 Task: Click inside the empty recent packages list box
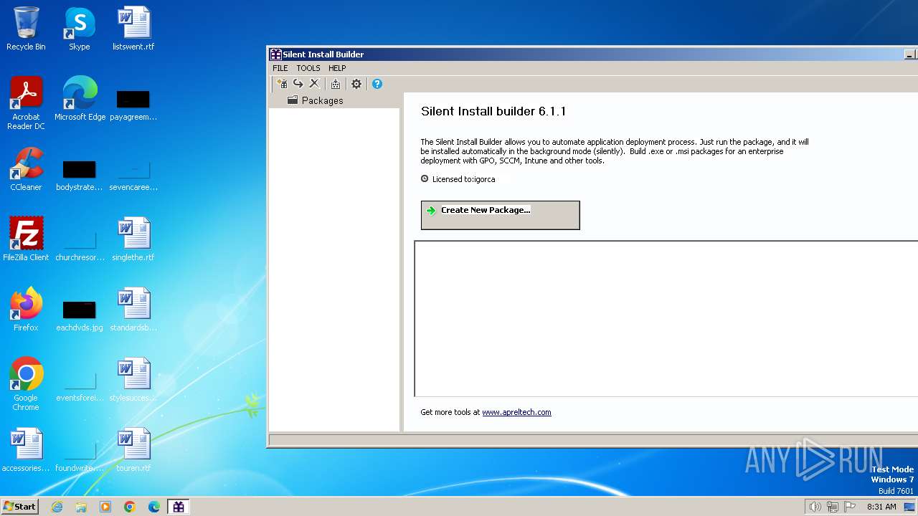[x=666, y=318]
